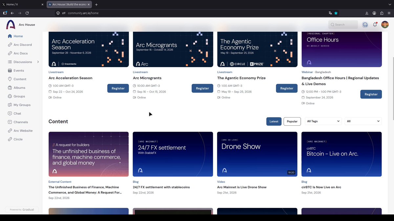Open the browser extensions icon
Image resolution: width=394 pixels, height=221 pixels.
pyautogui.click(x=382, y=13)
